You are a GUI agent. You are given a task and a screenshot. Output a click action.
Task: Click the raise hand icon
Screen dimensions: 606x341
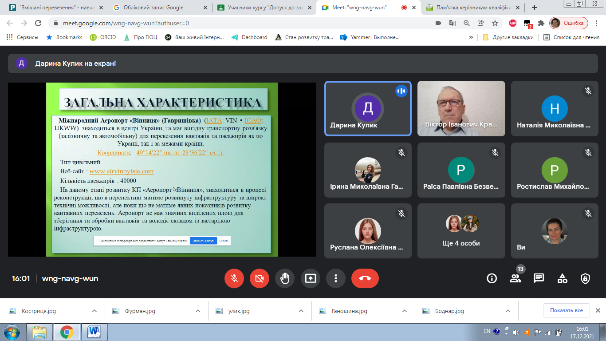[285, 278]
